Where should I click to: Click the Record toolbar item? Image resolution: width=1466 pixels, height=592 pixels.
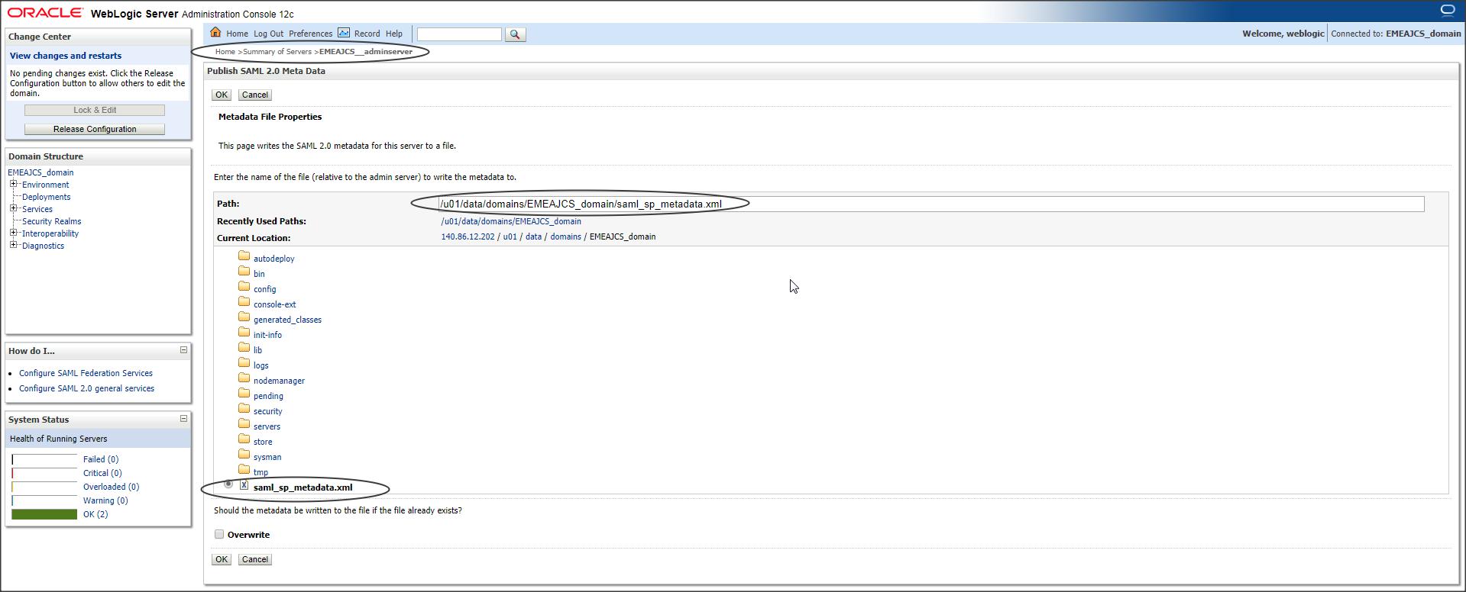point(367,34)
